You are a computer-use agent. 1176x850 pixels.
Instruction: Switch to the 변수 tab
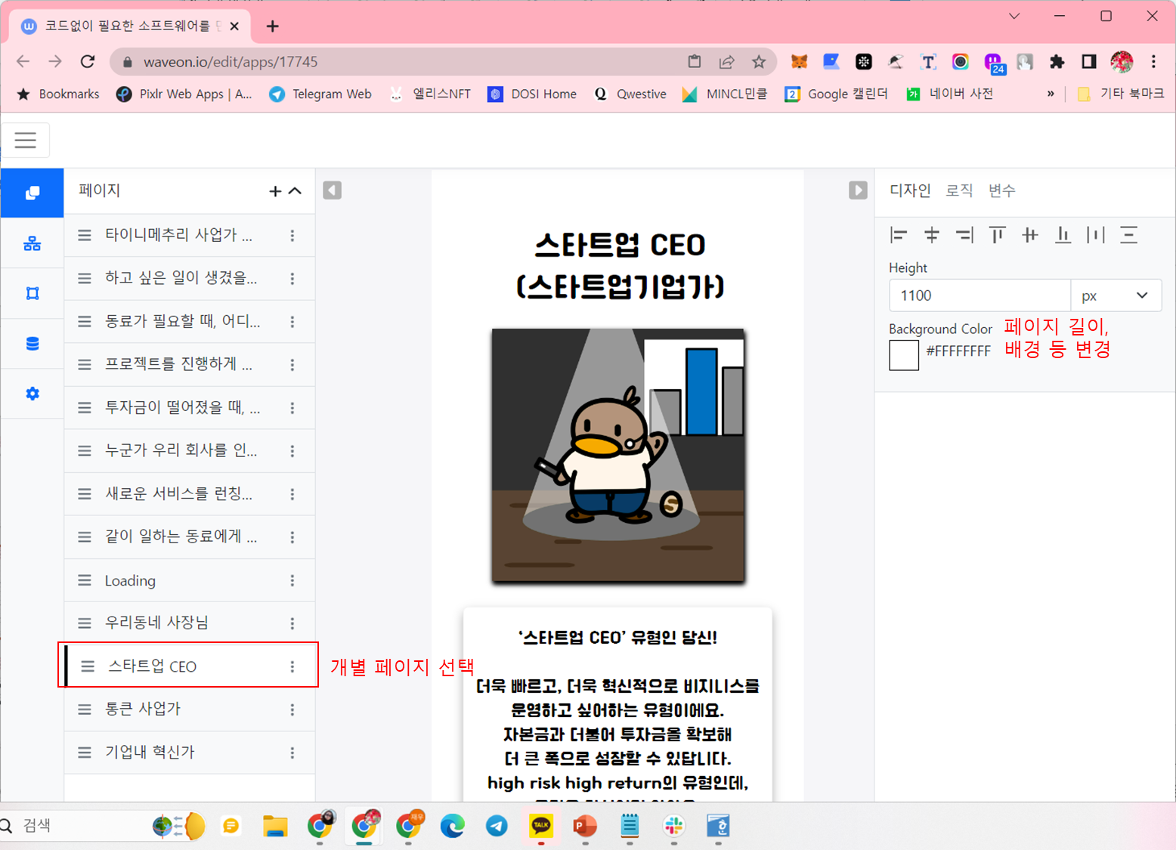1002,190
